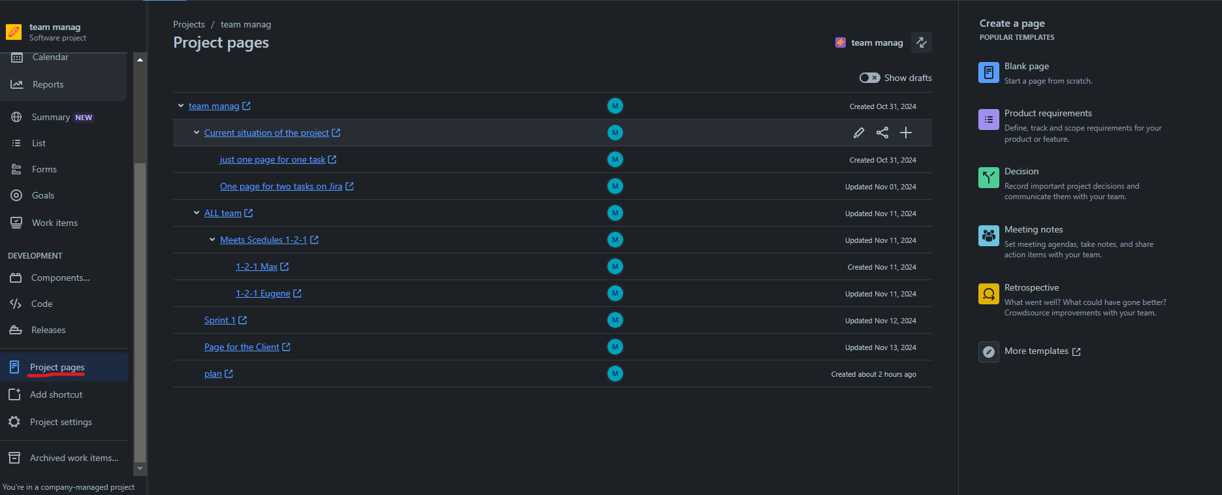This screenshot has width=1222, height=495.
Task: Collapse the team manag page tree
Action: (181, 106)
